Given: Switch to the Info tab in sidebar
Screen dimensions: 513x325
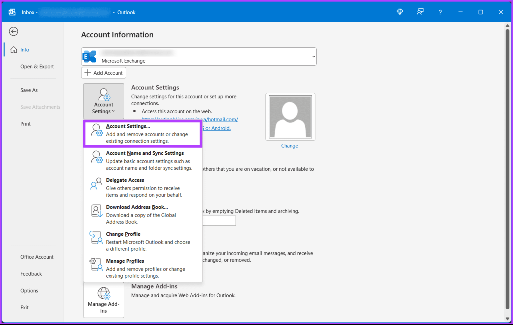Looking at the screenshot, I should point(23,50).
